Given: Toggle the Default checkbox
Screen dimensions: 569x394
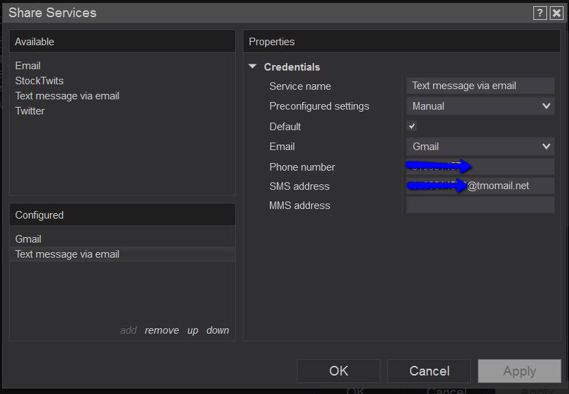Looking at the screenshot, I should pyautogui.click(x=412, y=126).
